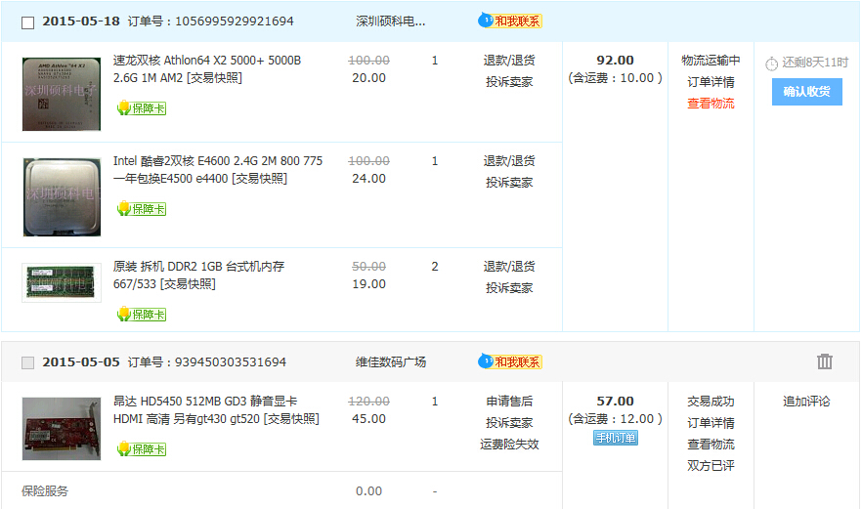The width and height of the screenshot is (862, 509).
Task: Click 保障卡 badge under Athlon64 X2 item
Action: (142, 108)
